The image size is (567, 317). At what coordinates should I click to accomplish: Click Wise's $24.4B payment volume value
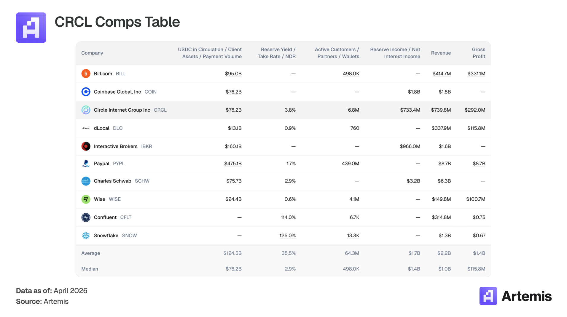[233, 199]
